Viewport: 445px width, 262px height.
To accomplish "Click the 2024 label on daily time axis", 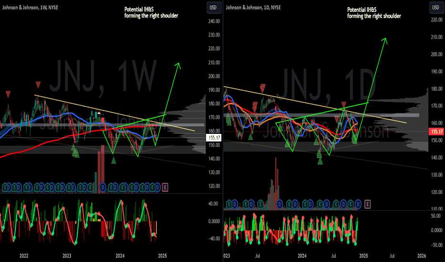I will (x=302, y=256).
